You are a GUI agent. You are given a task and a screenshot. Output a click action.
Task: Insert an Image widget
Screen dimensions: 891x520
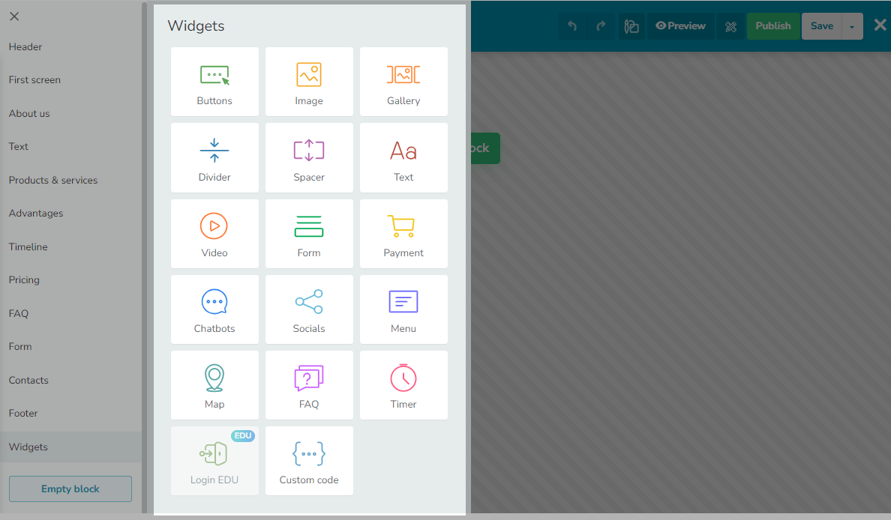309,82
